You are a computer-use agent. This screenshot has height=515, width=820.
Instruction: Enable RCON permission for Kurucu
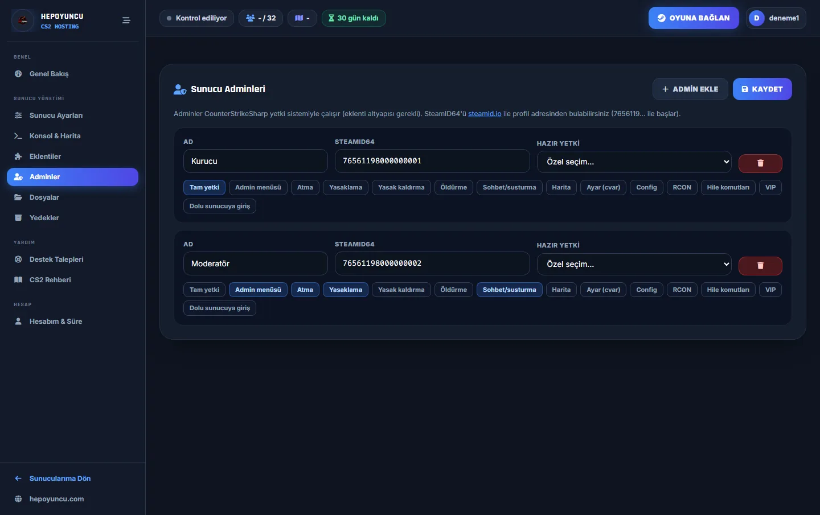pyautogui.click(x=682, y=188)
